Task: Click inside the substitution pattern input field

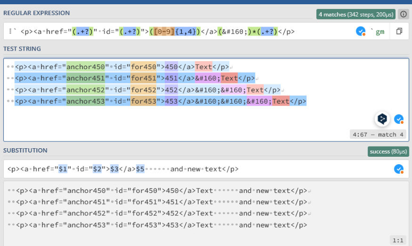Action: point(308,169)
